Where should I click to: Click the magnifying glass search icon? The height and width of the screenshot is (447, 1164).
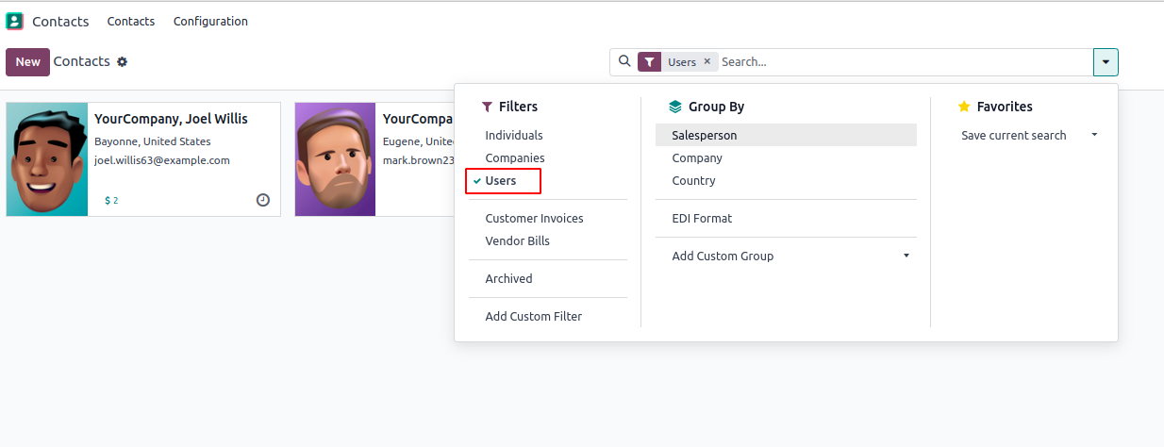pos(624,61)
